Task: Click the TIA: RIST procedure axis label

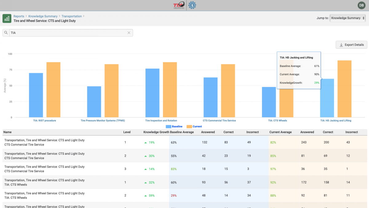Action: point(45,121)
